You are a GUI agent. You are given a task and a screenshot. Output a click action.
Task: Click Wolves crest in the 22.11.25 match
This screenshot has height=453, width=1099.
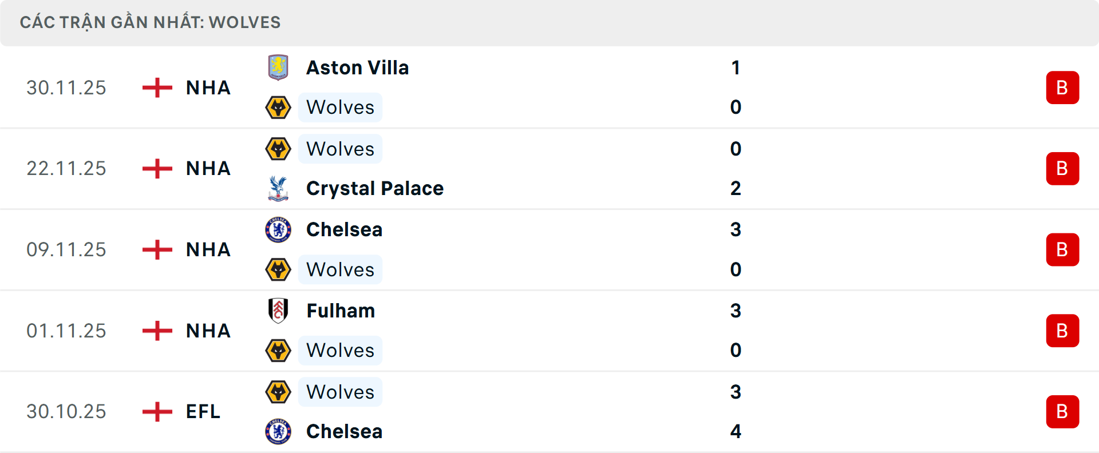(x=278, y=149)
